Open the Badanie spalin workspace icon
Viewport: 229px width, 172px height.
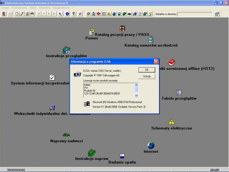122,156
